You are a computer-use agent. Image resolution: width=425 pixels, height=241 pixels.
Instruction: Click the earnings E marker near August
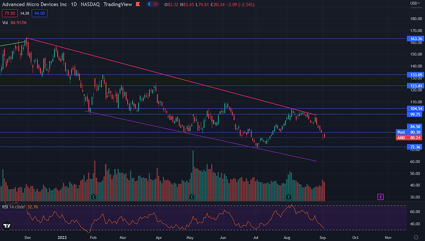click(288, 196)
